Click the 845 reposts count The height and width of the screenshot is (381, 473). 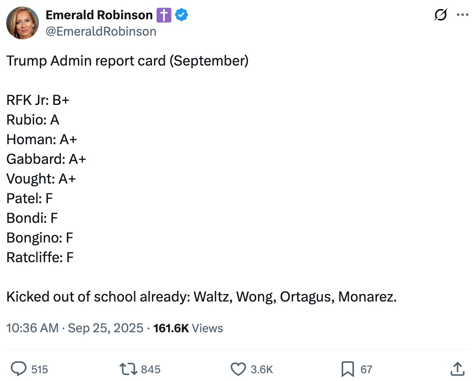(x=151, y=370)
